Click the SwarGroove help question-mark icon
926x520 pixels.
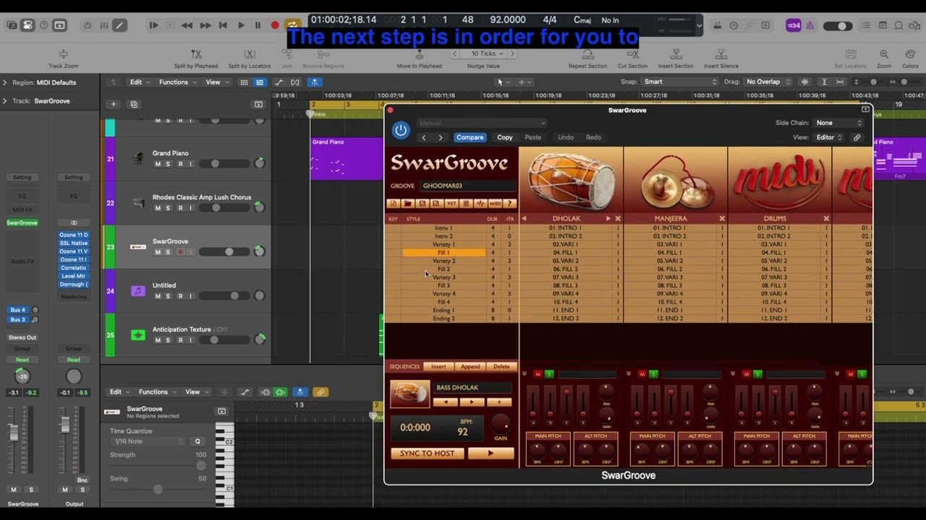point(510,204)
